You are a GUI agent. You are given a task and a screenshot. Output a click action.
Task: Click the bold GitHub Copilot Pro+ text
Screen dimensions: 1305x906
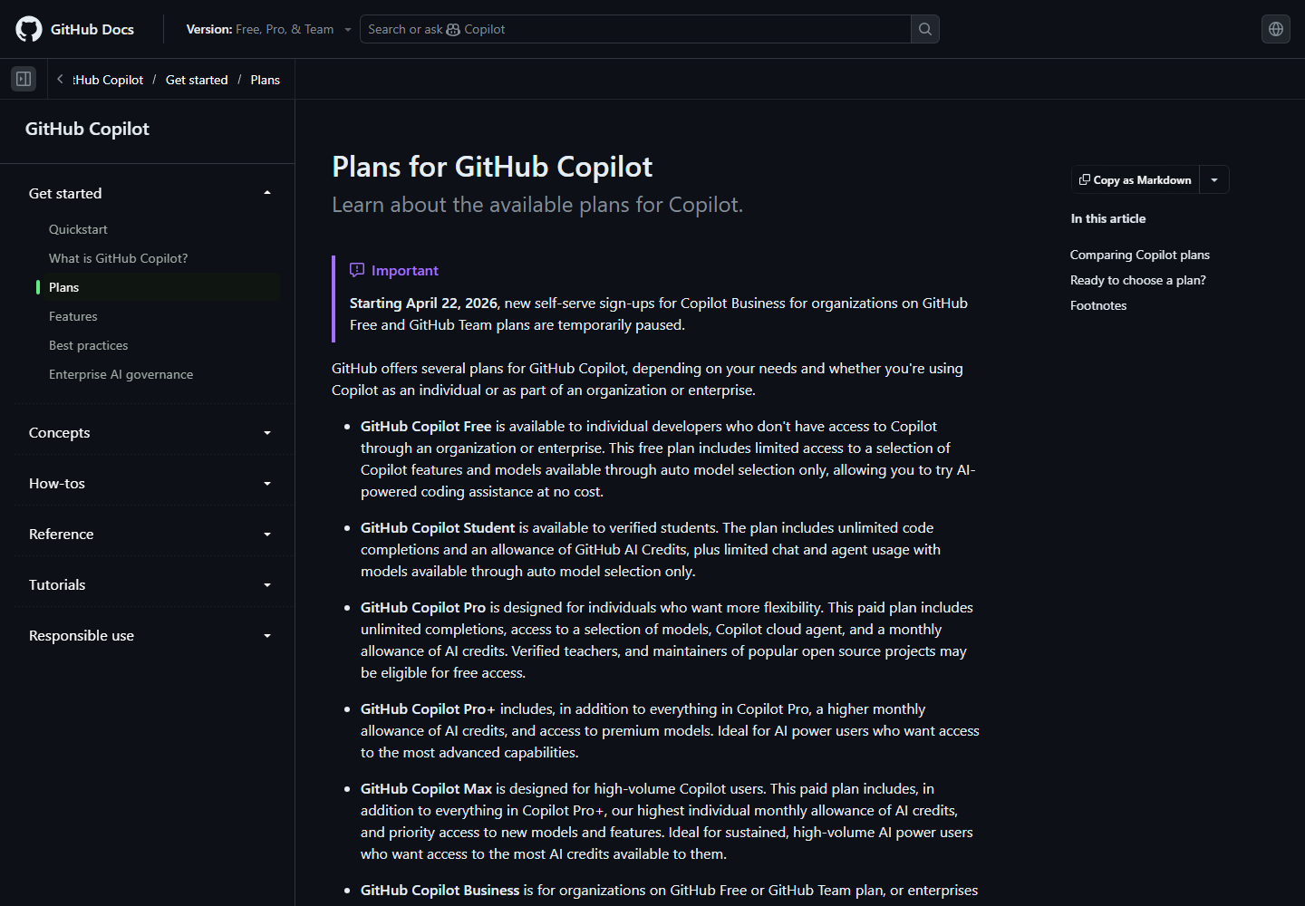coord(429,708)
